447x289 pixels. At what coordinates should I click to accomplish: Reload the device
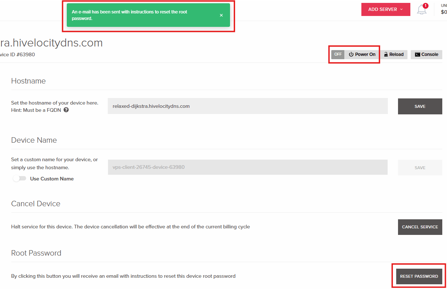[x=394, y=54]
